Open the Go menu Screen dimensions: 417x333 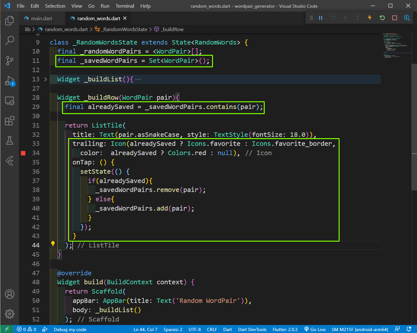[91, 6]
